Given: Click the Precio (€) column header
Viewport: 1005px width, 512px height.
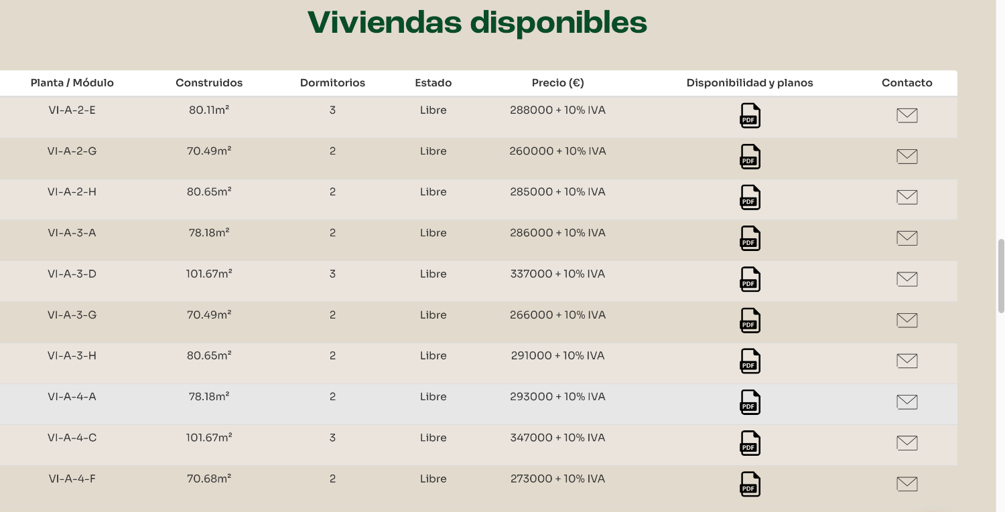Looking at the screenshot, I should (x=557, y=83).
